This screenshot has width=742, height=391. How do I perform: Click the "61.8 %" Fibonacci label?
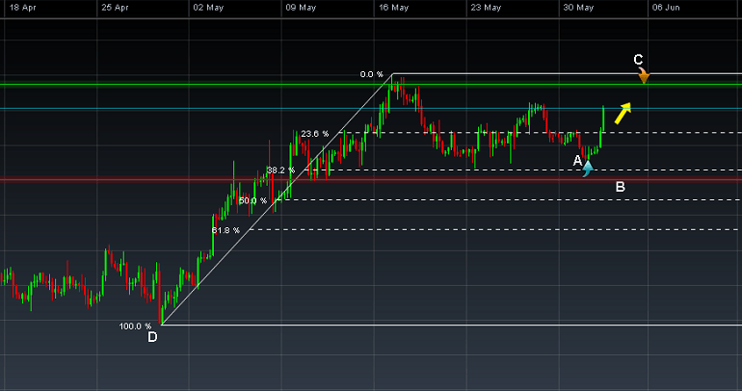point(225,230)
